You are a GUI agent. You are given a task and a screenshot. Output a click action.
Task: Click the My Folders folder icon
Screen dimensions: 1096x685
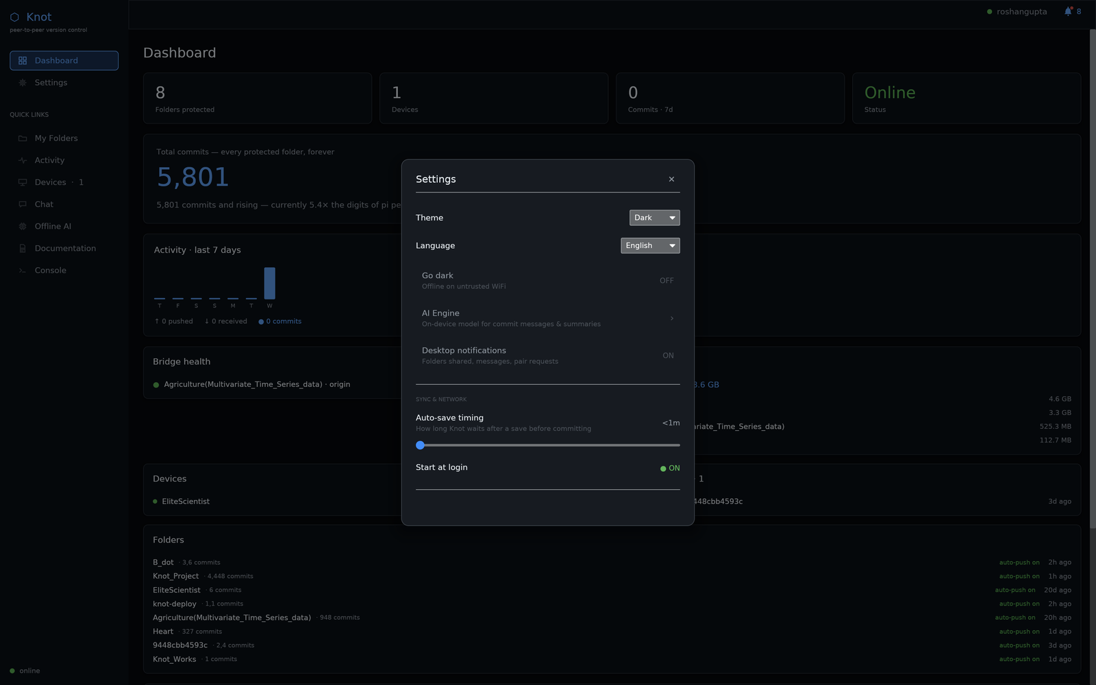tap(23, 138)
